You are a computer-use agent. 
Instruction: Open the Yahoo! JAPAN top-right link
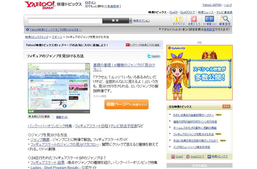click(212, 5)
